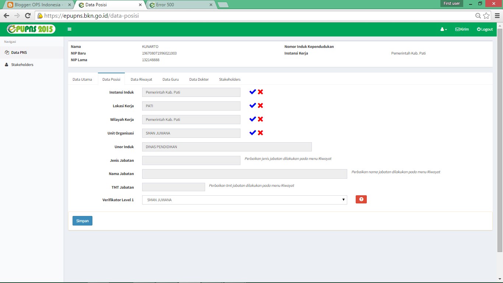This screenshot has width=503, height=283.
Task: Reject Unit Organisasi with red cross
Action: pyautogui.click(x=260, y=133)
